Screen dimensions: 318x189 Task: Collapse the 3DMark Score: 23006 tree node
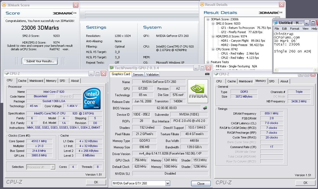coord(208,20)
